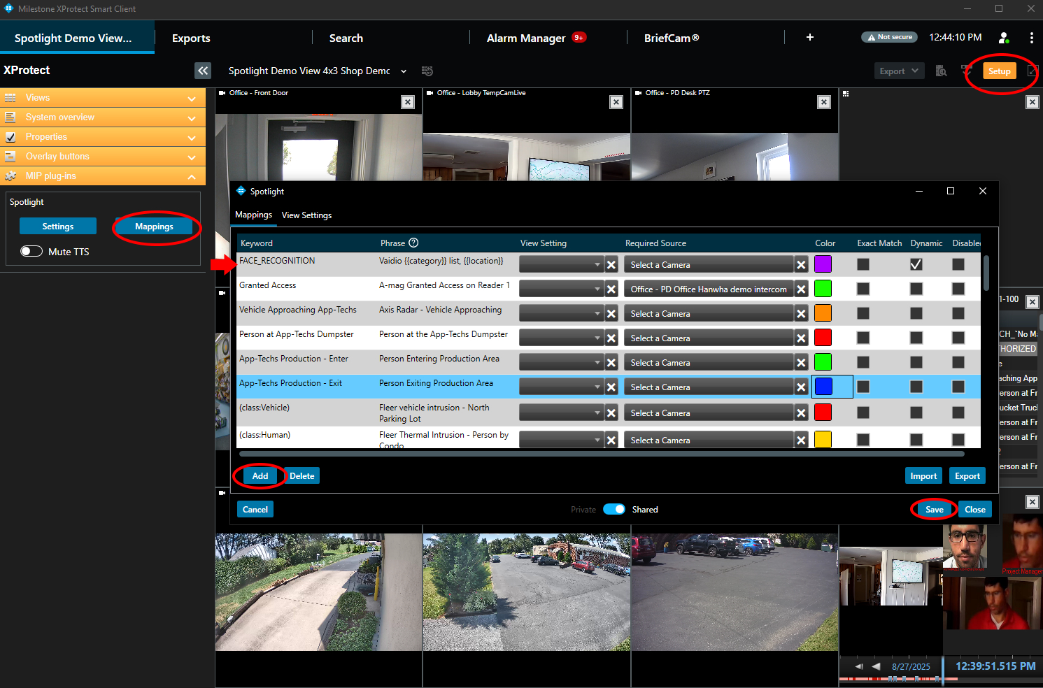Open the three-dot settings menu

point(1031,38)
